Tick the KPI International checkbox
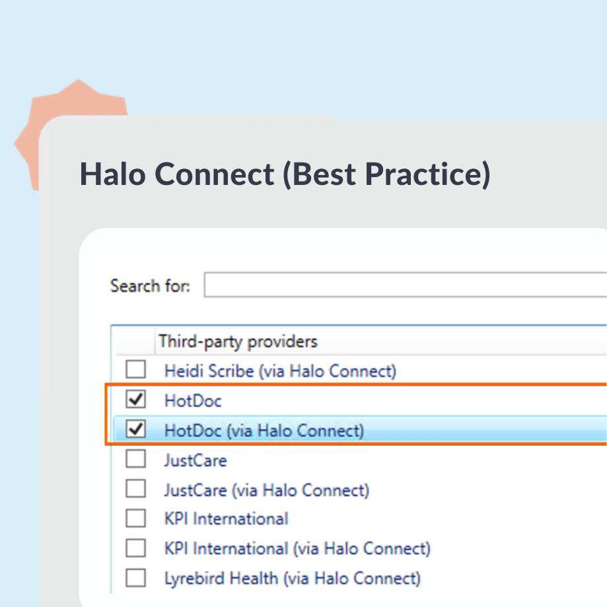Image resolution: width=607 pixels, height=607 pixels. coord(136,518)
